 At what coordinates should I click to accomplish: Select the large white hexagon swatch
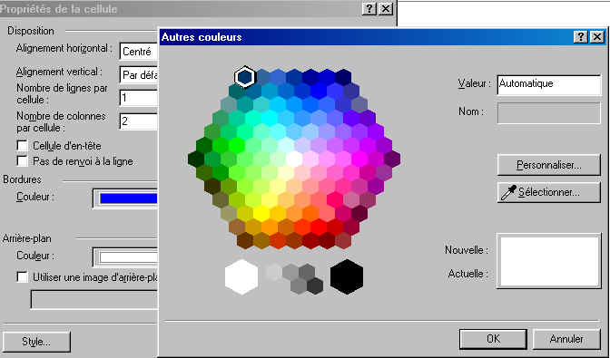(x=241, y=276)
